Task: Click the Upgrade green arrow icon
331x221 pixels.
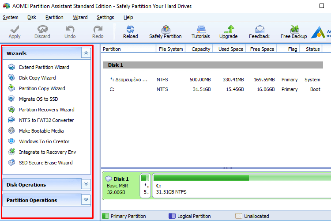Action: click(229, 30)
